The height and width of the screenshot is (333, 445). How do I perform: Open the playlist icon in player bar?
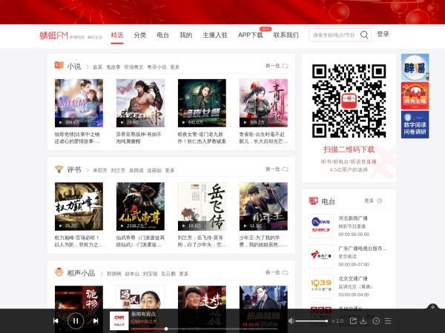pos(389,320)
